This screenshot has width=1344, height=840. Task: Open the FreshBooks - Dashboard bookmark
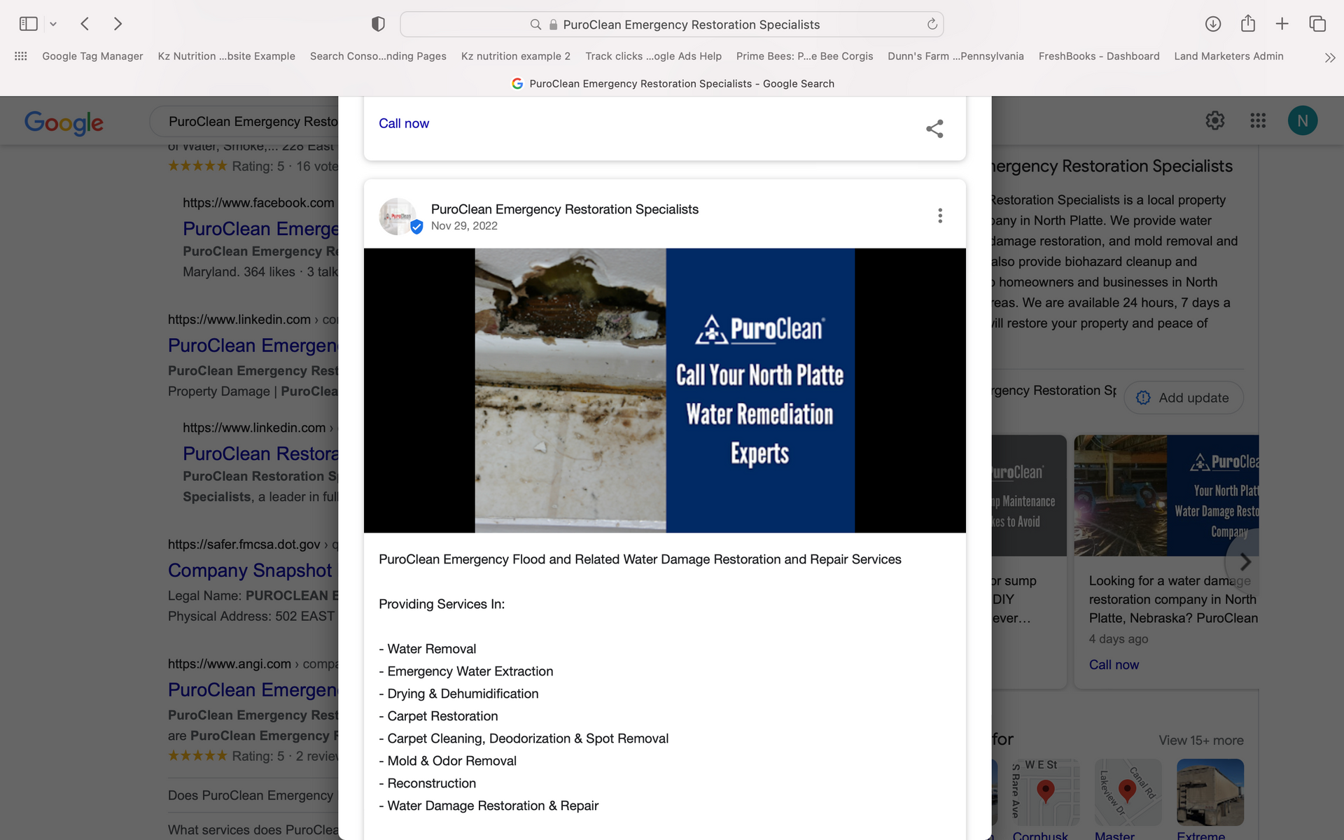pos(1098,56)
